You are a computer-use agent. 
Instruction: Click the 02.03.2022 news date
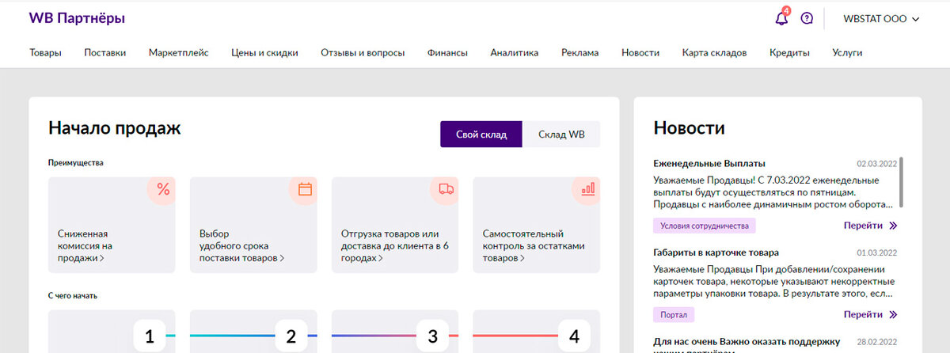coord(876,164)
